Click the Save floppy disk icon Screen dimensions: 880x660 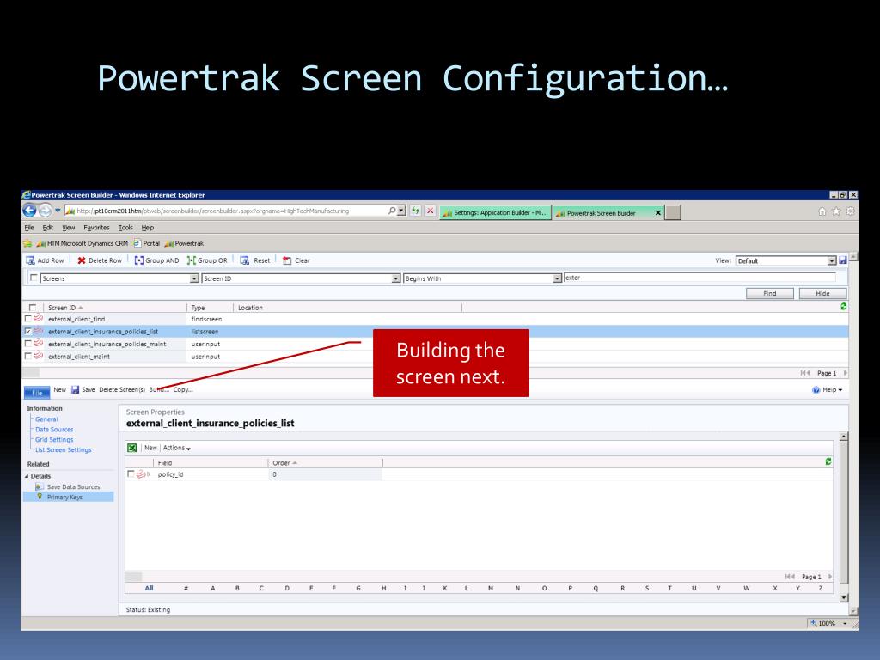76,389
